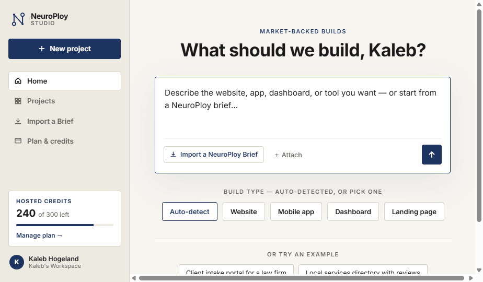Click the horizontal scrollbar left arrow
Viewport: 483px width, 282px height.
[x=134, y=278]
